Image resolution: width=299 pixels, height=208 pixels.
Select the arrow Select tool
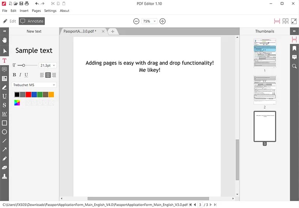(4, 51)
